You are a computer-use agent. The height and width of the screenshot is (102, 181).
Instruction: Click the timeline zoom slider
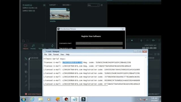pos(150,54)
